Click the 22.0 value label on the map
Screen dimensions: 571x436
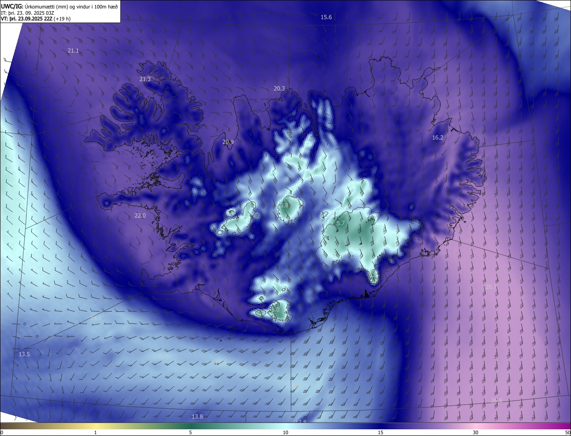[x=140, y=216]
